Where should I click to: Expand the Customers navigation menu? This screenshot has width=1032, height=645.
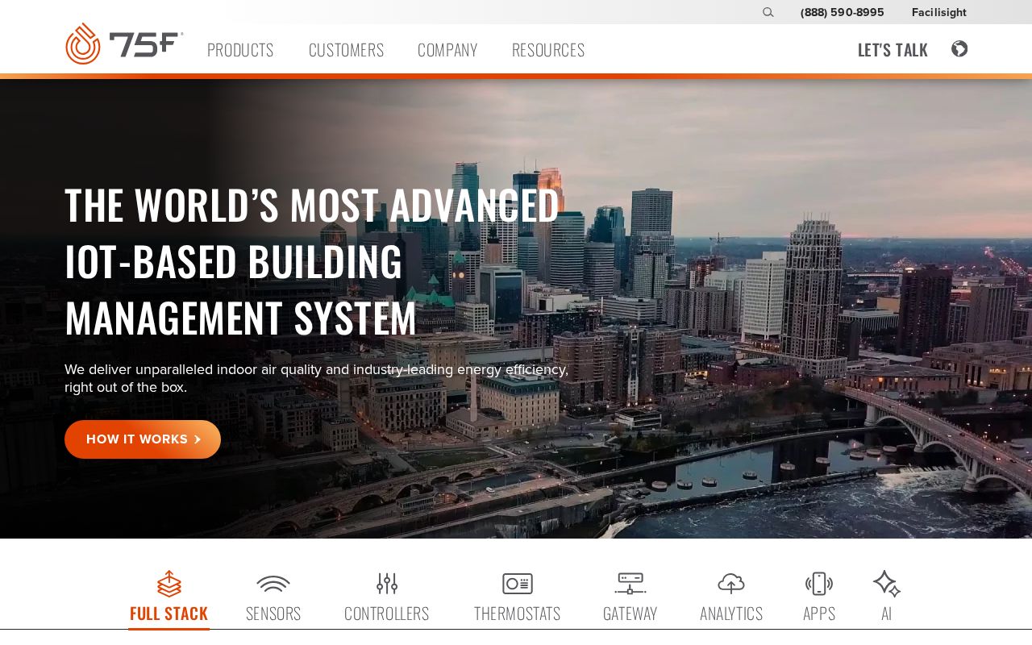(346, 50)
